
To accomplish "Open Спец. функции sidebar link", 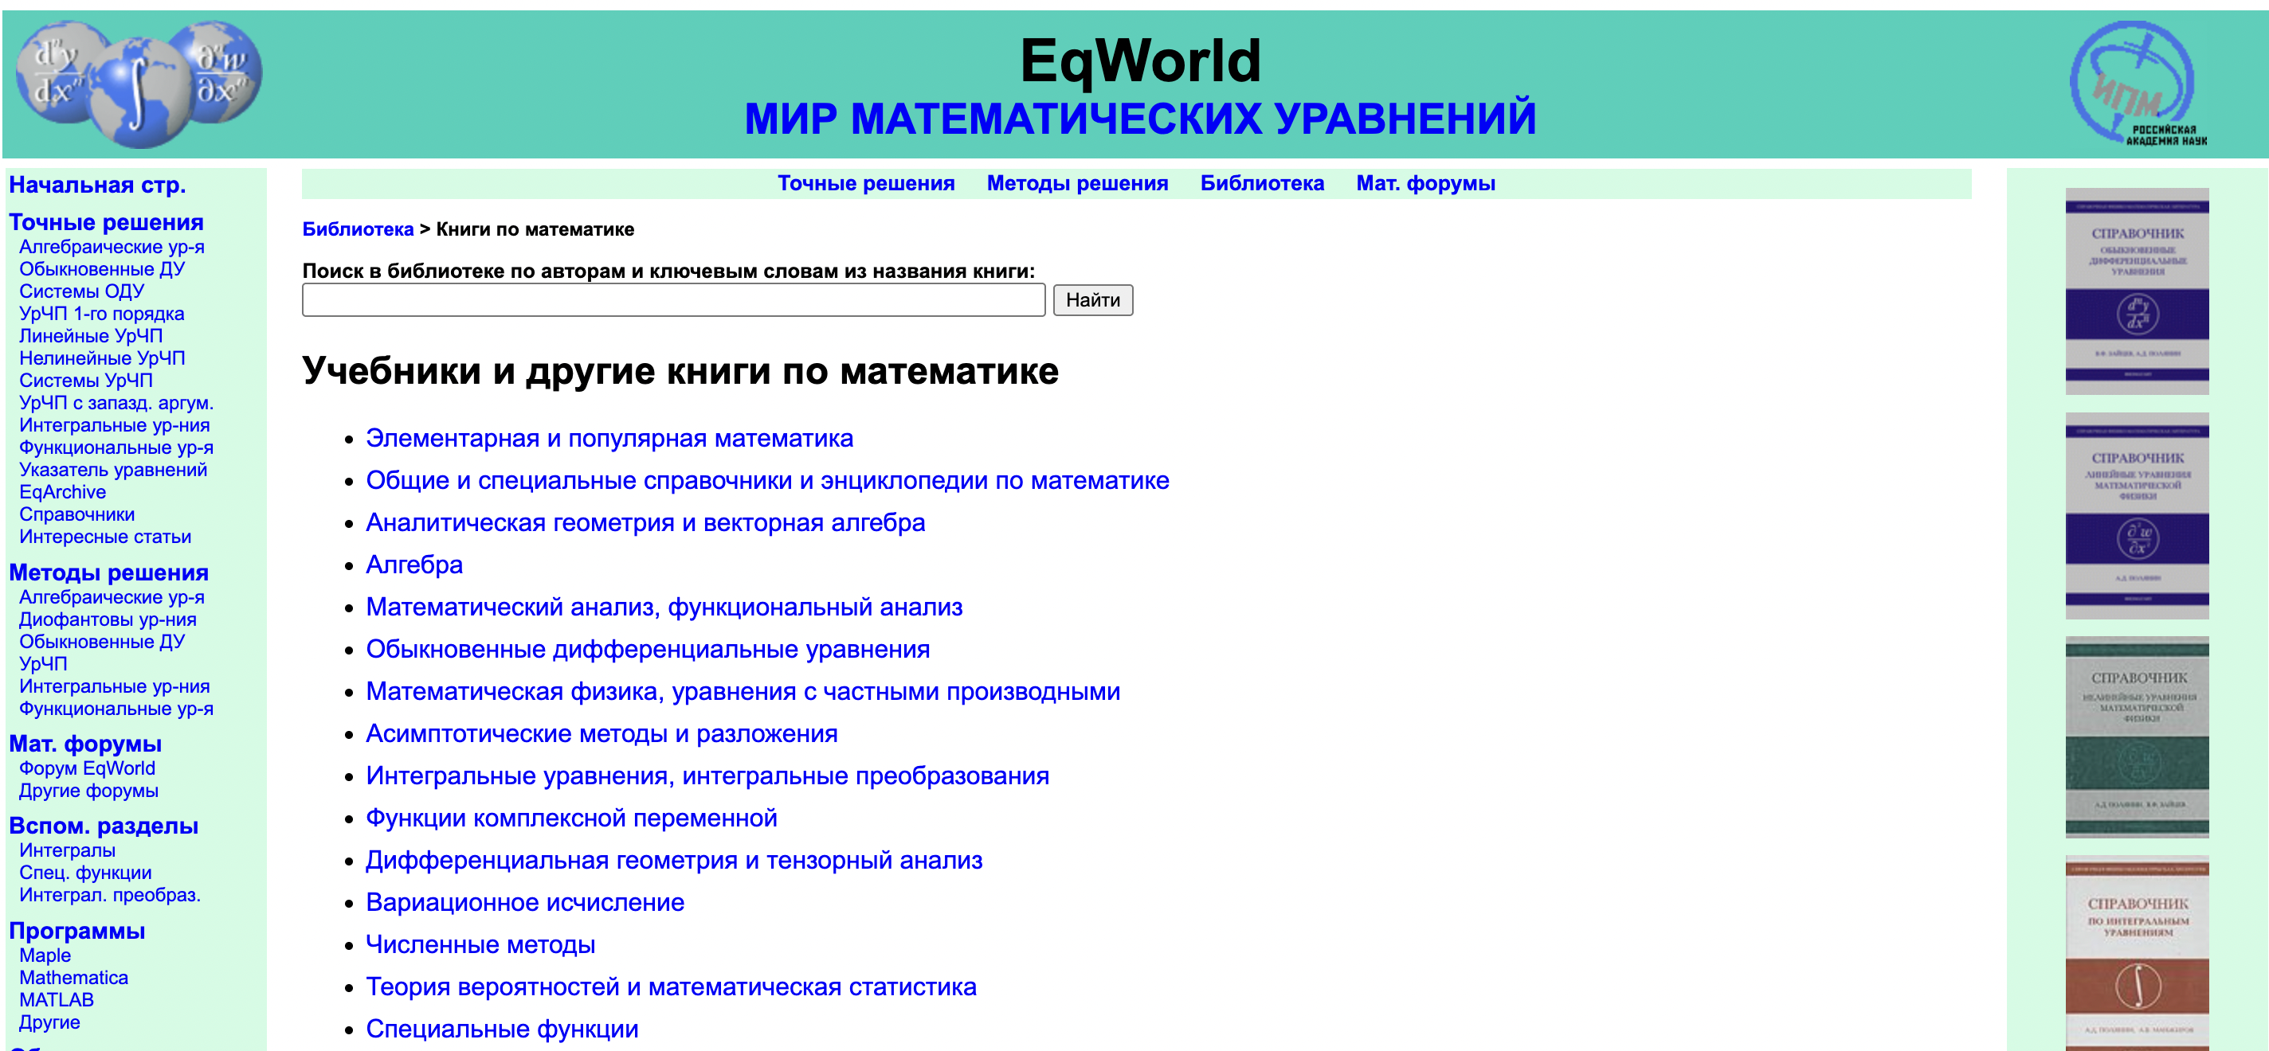I will (85, 873).
